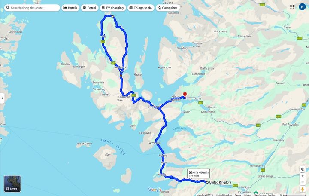Select the Things to do chip
This screenshot has height=196, width=309.
click(x=141, y=8)
